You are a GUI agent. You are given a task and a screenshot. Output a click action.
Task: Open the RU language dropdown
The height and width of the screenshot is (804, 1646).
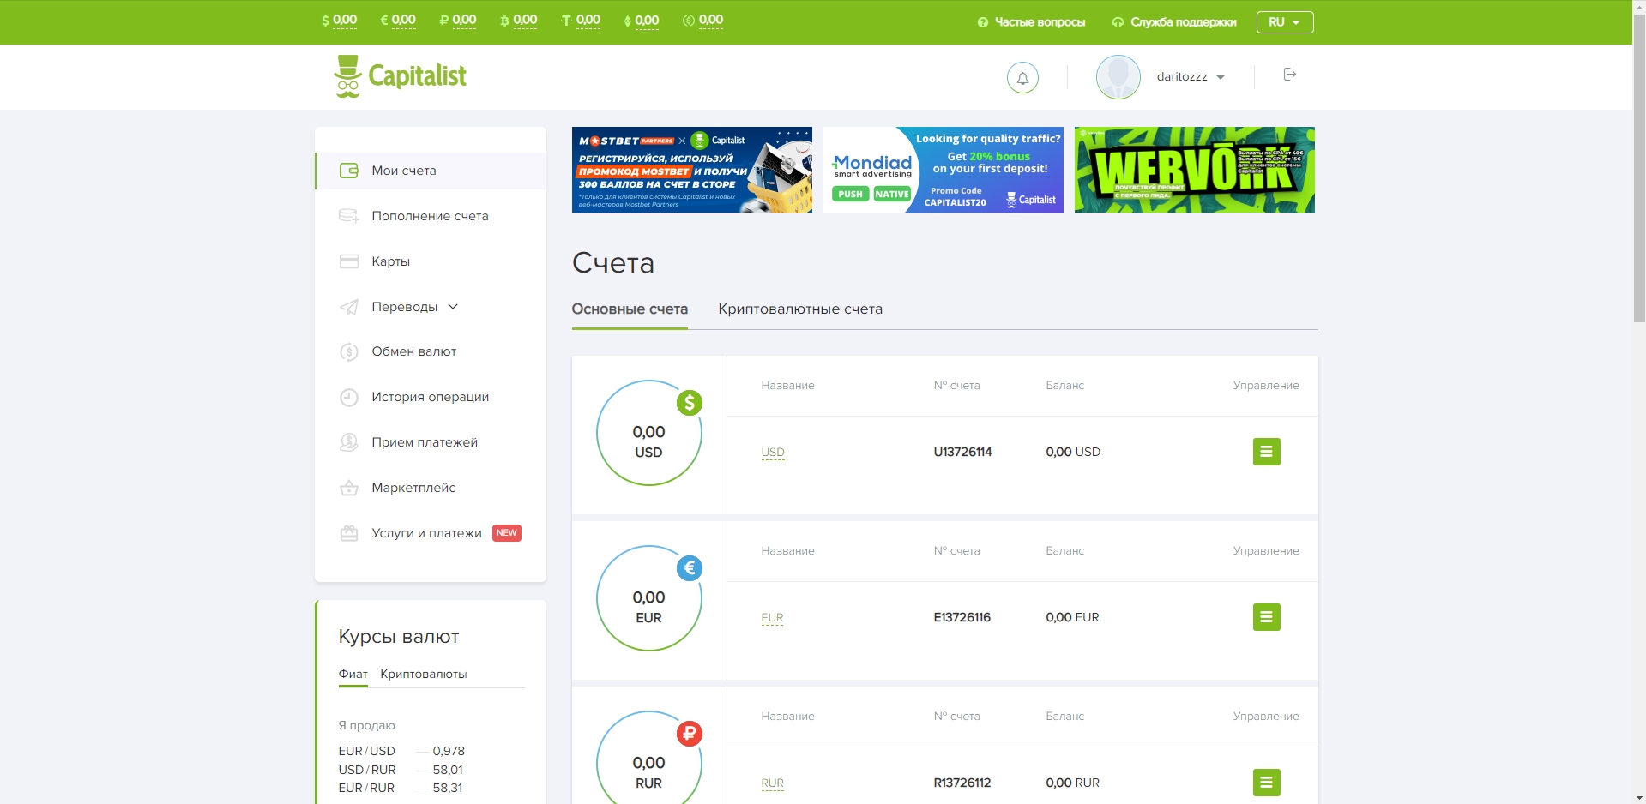tap(1285, 22)
